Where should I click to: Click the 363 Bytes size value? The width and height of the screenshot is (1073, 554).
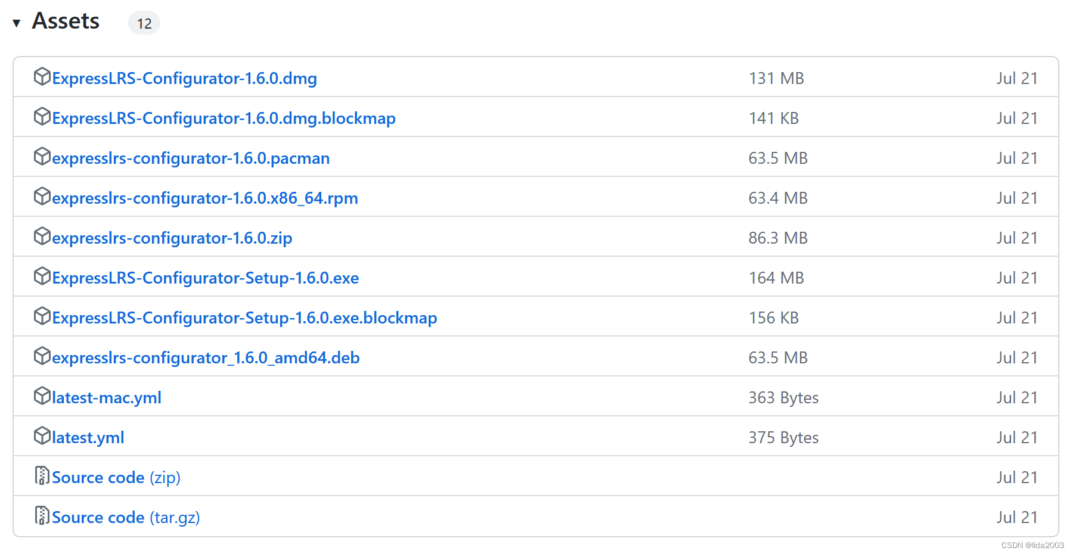click(784, 397)
